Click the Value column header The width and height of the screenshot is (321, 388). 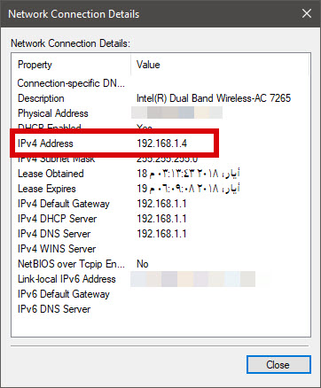tap(220, 65)
